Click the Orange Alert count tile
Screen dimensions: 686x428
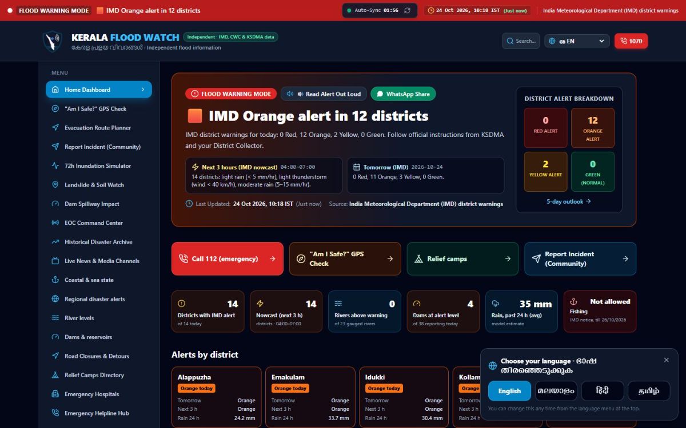click(593, 128)
